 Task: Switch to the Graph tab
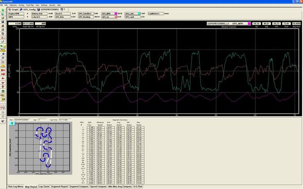coord(14,9)
